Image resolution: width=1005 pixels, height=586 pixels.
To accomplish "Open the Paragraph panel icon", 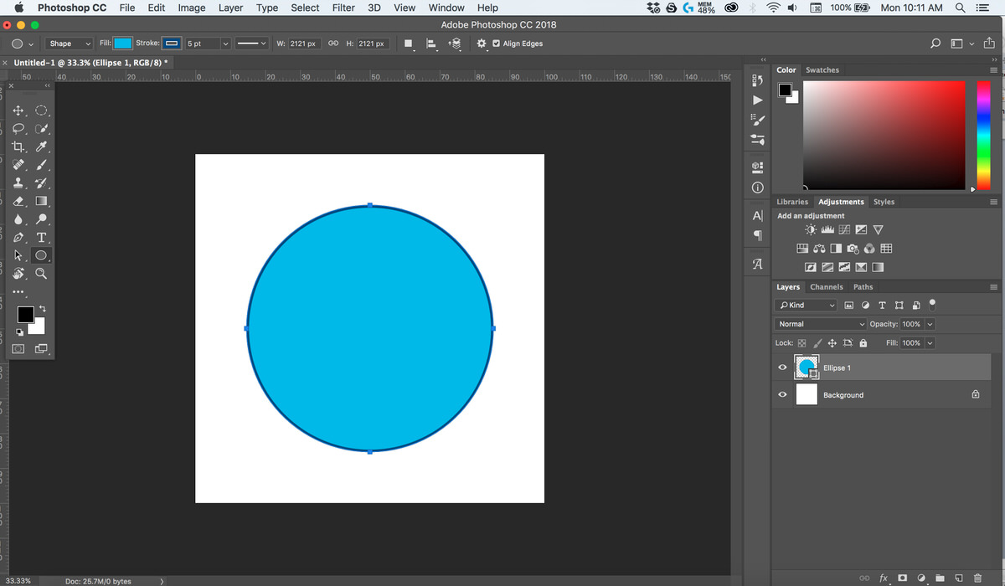I will [x=758, y=235].
